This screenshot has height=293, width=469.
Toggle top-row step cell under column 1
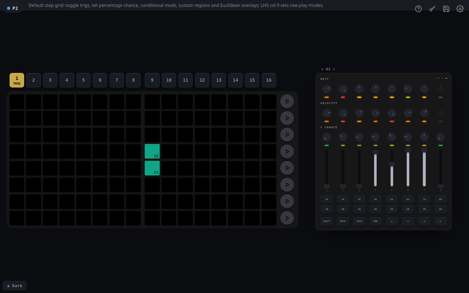[17, 101]
